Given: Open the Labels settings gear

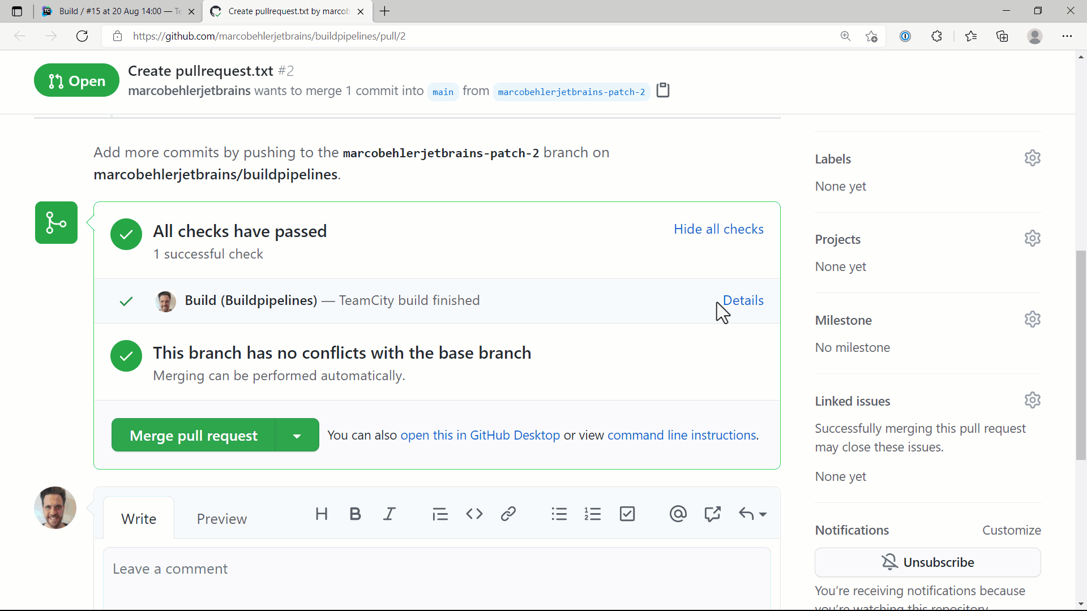Looking at the screenshot, I should point(1032,158).
